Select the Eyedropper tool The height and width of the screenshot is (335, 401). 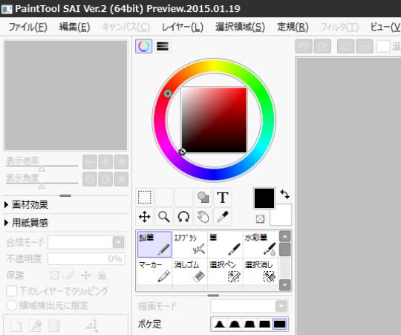coord(223,217)
